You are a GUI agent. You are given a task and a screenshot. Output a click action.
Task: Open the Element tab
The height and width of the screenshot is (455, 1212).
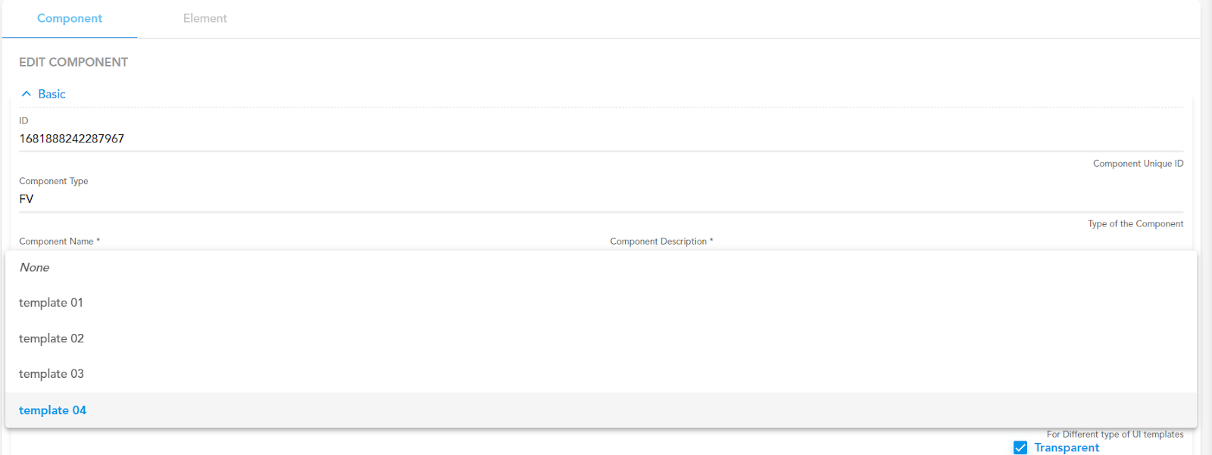(x=205, y=18)
